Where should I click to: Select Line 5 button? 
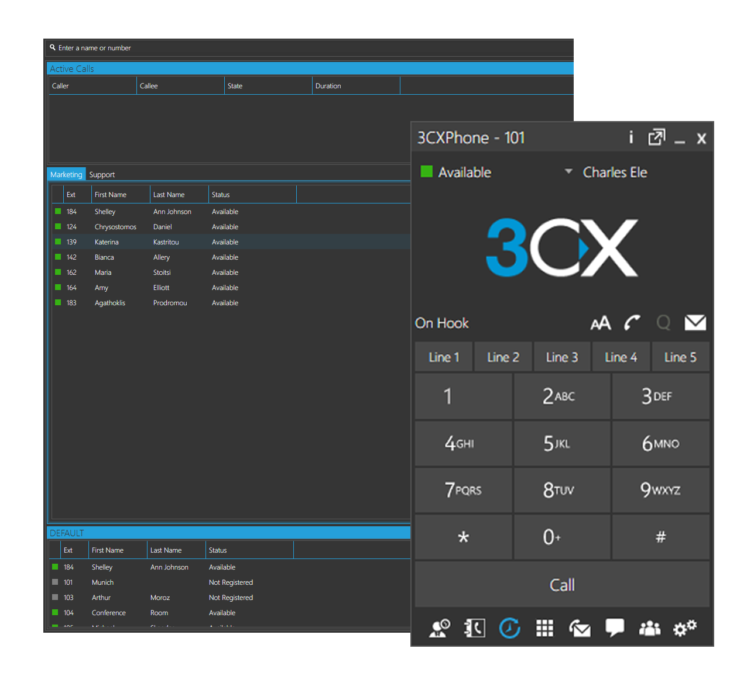pos(680,357)
